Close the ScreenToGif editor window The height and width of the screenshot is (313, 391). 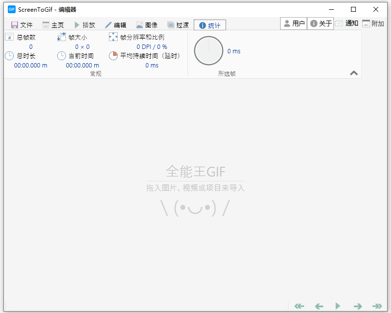376,9
